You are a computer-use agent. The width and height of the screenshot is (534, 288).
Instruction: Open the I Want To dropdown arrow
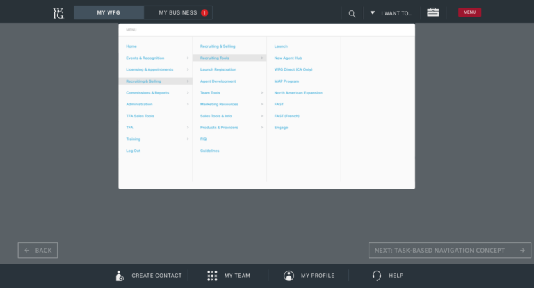coord(373,13)
